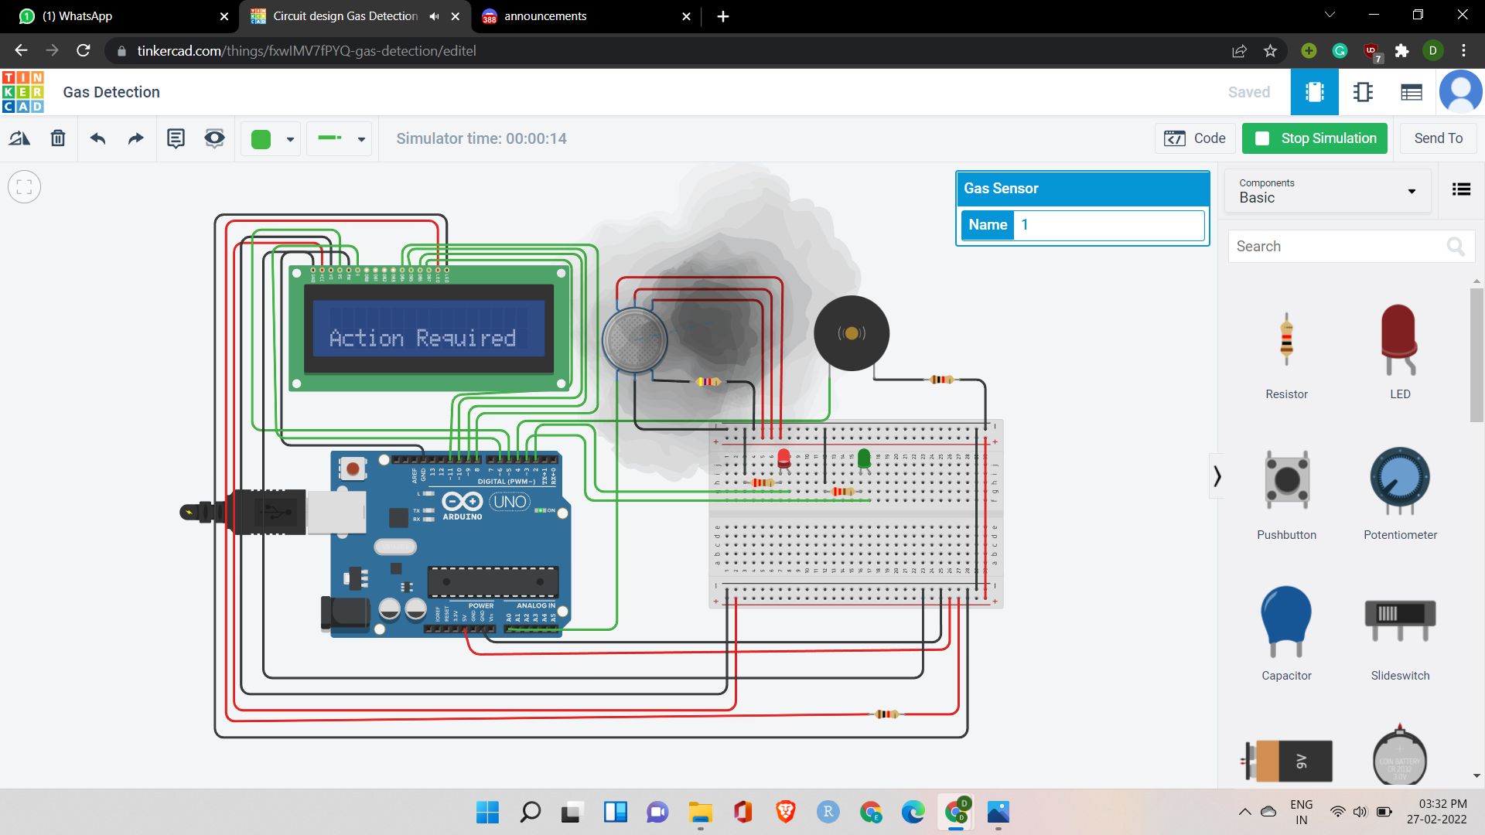Open the wire color dropdown
The image size is (1485, 835).
click(x=290, y=139)
